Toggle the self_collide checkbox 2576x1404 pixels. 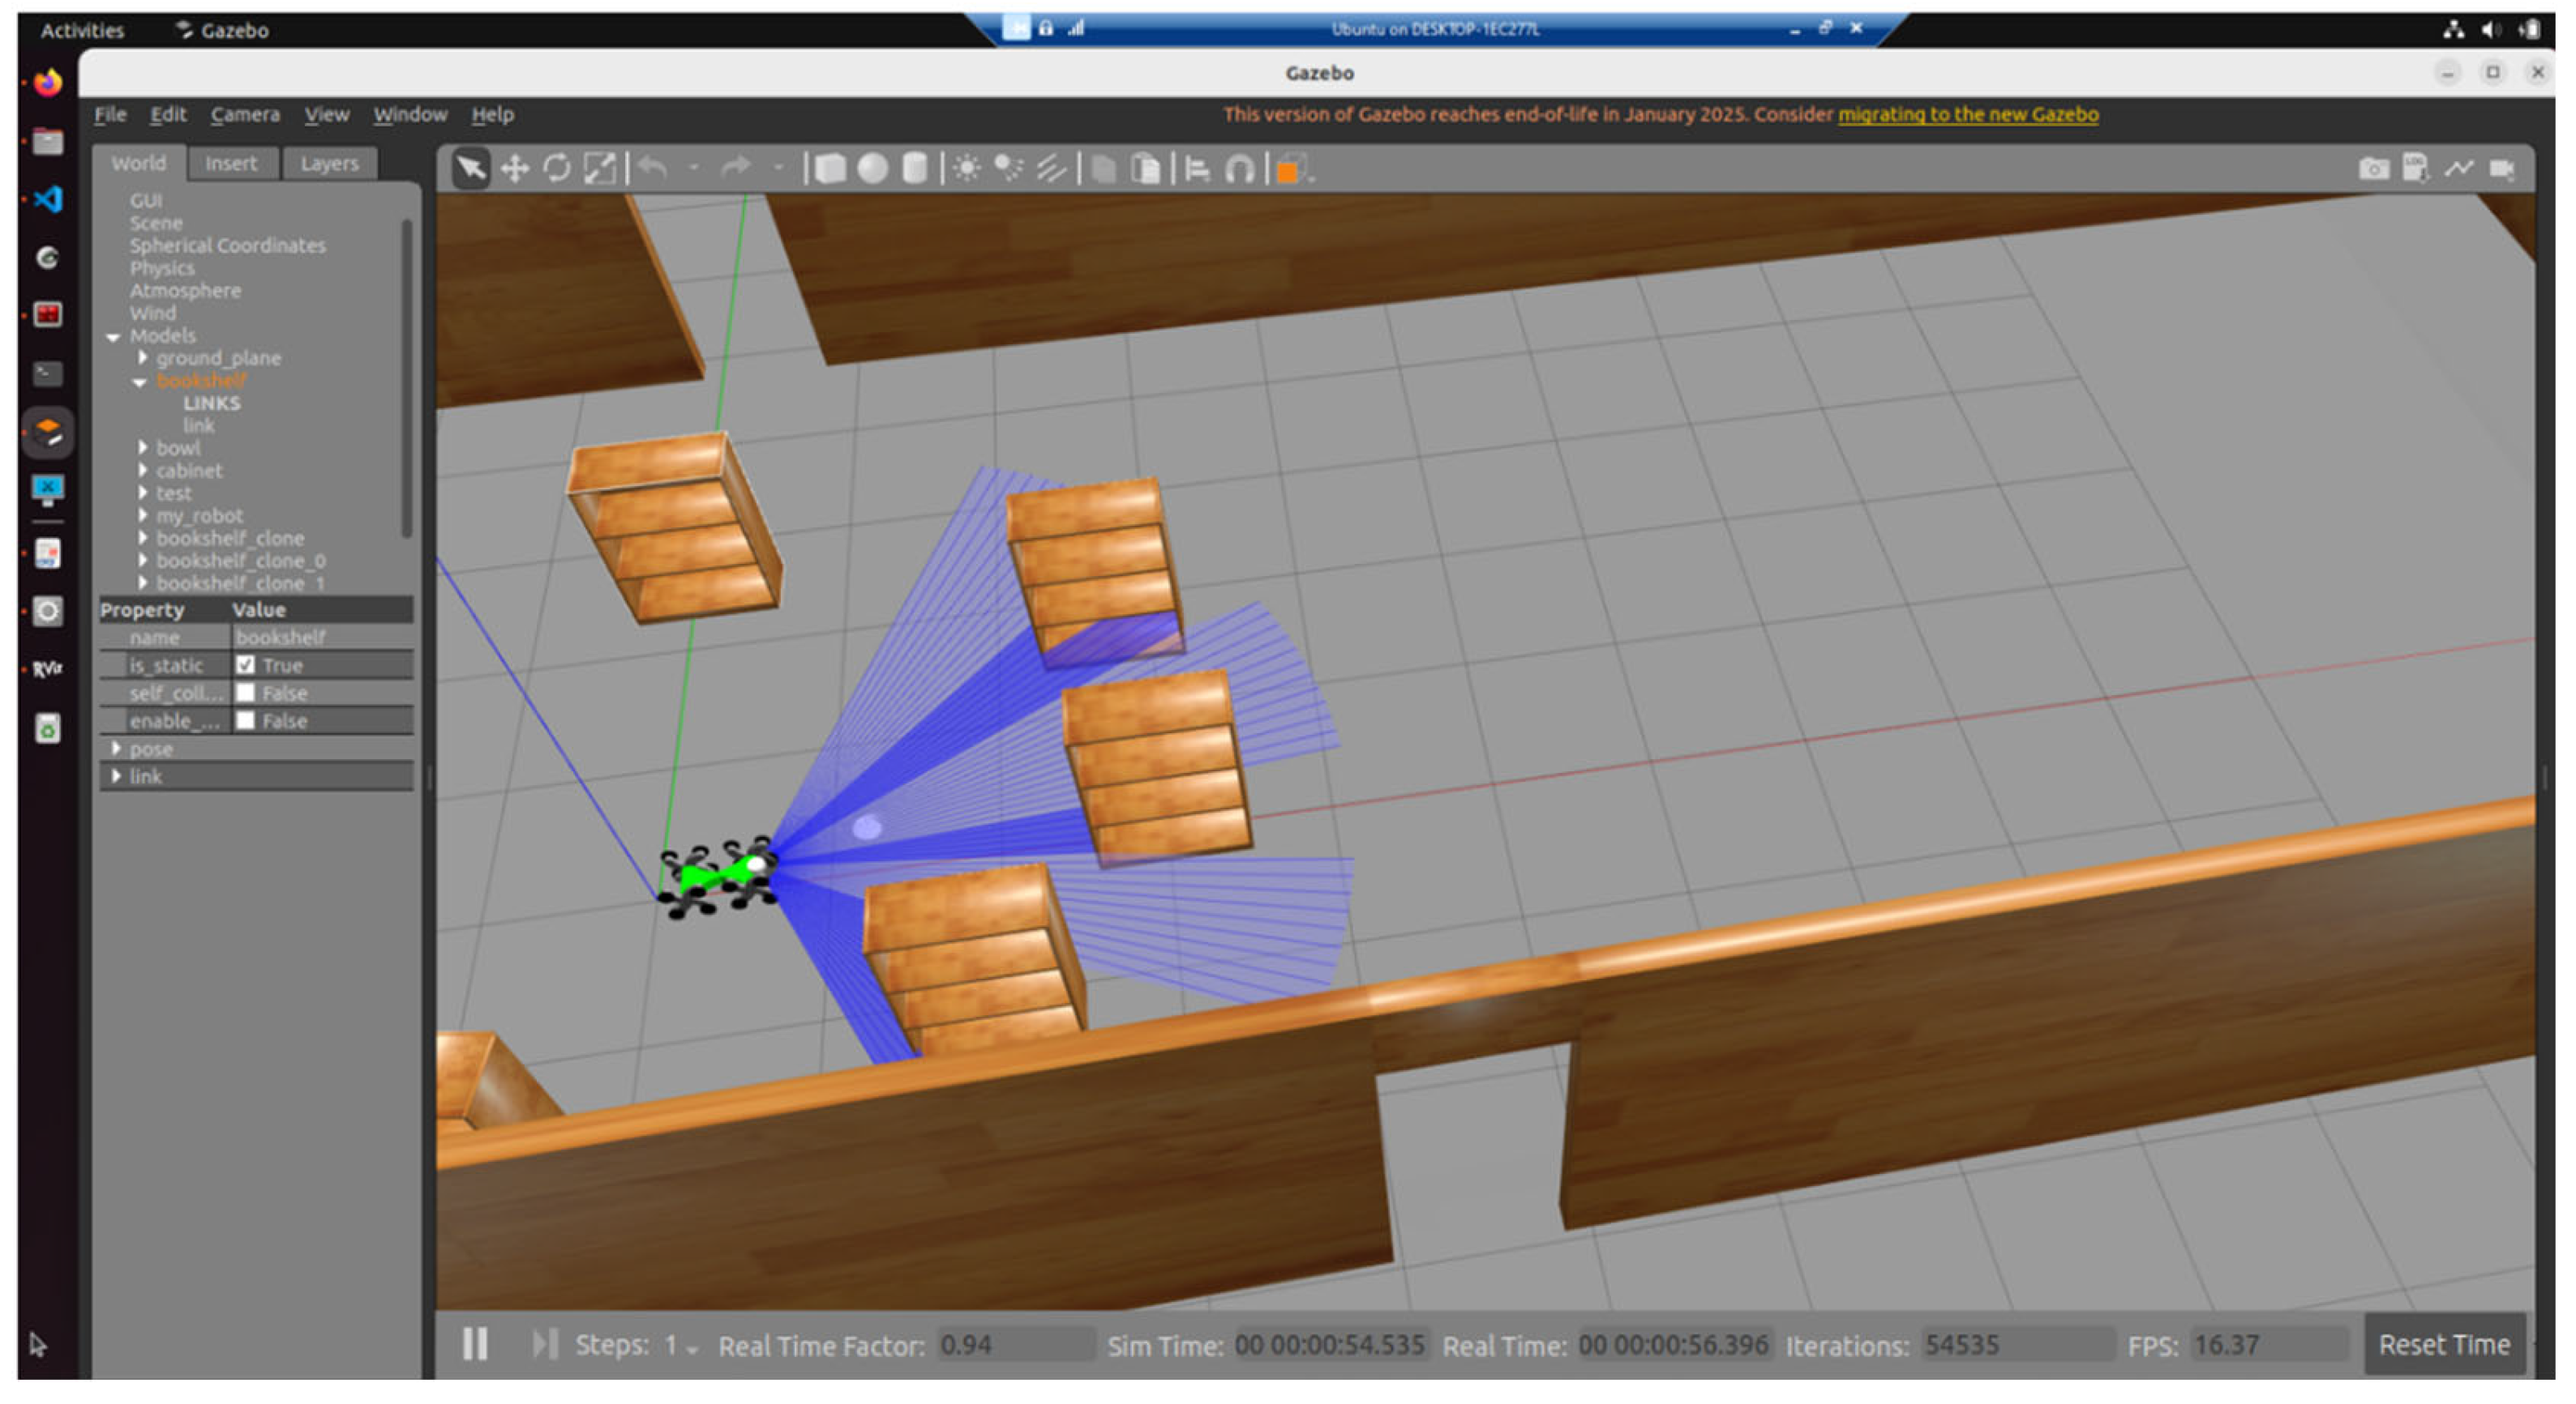click(x=246, y=693)
